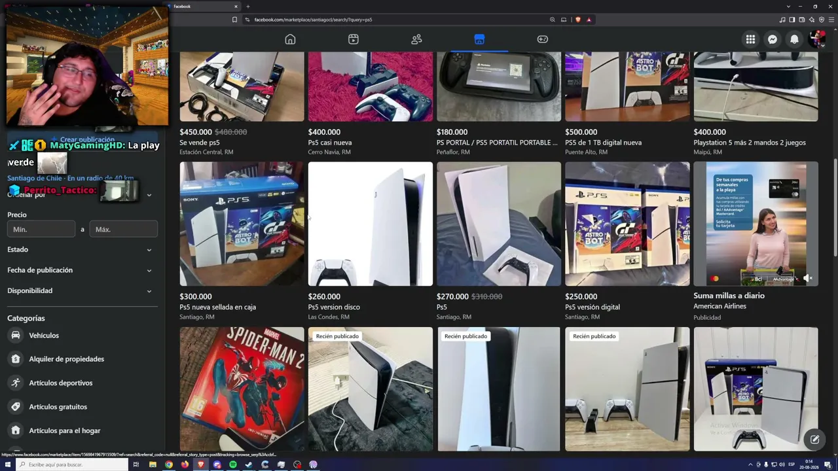The width and height of the screenshot is (838, 471).
Task: Open Firefox from the taskbar
Action: [185, 464]
